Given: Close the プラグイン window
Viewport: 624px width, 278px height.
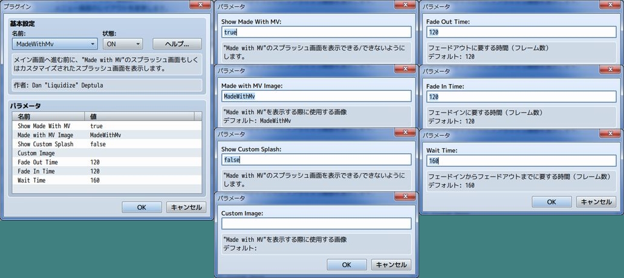Looking at the screenshot, I should 200,5.
